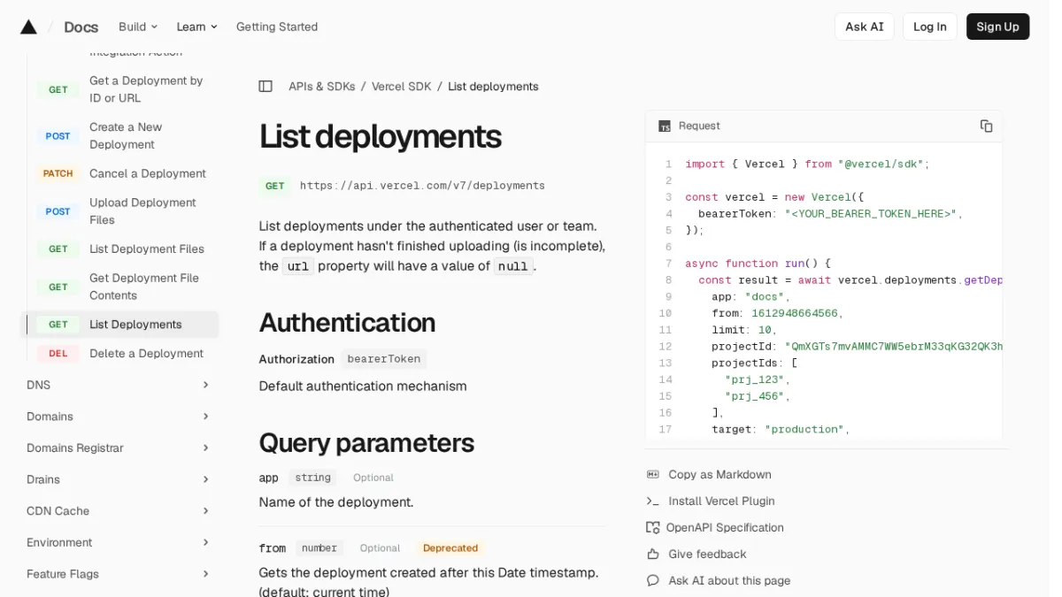Click Install Vercel Plugin link
This screenshot has height=597, width=1062.
coord(721,501)
